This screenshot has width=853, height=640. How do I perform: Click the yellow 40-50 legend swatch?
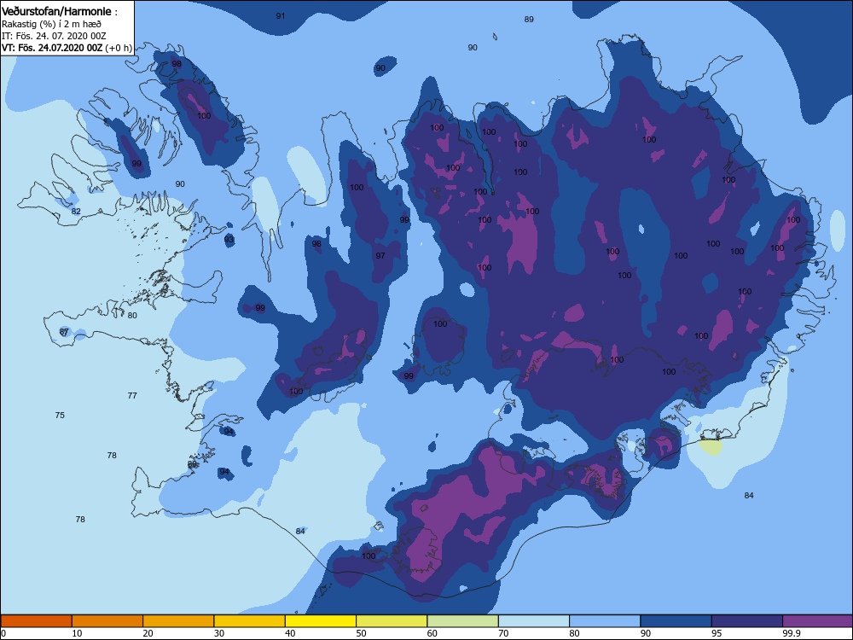coord(321,621)
